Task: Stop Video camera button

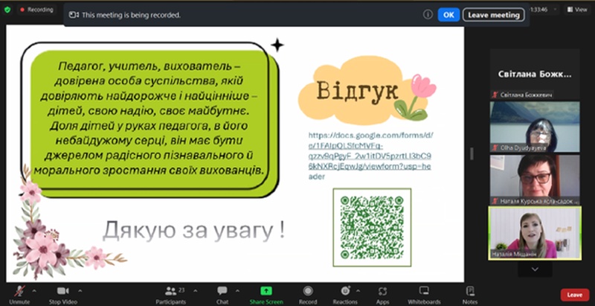Action: [62, 295]
